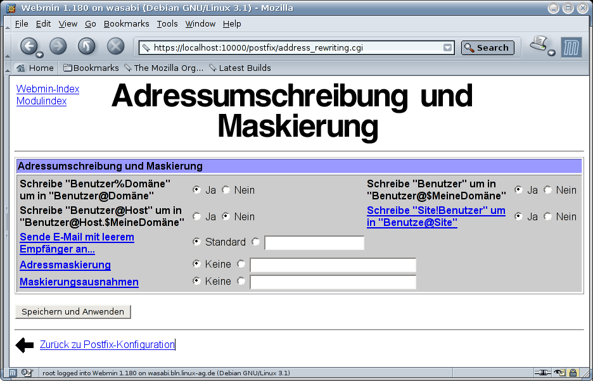The image size is (593, 381).
Task: Select custom value radio for empty recipient
Action: pyautogui.click(x=256, y=241)
